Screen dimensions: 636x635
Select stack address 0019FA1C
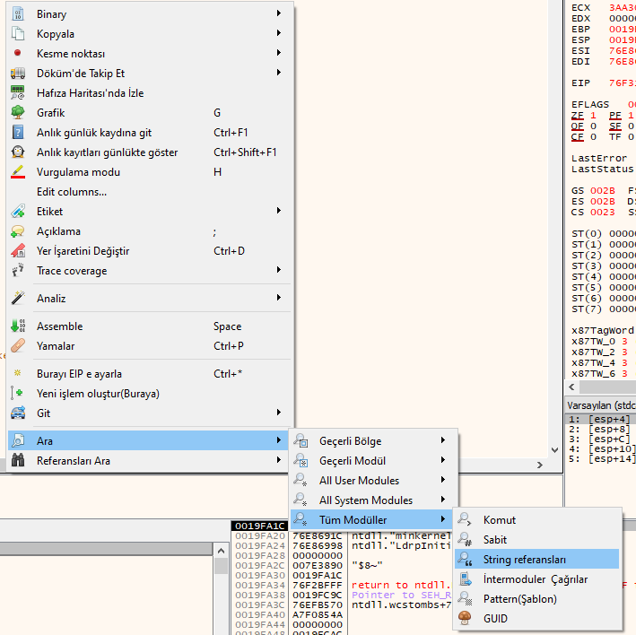click(x=260, y=526)
